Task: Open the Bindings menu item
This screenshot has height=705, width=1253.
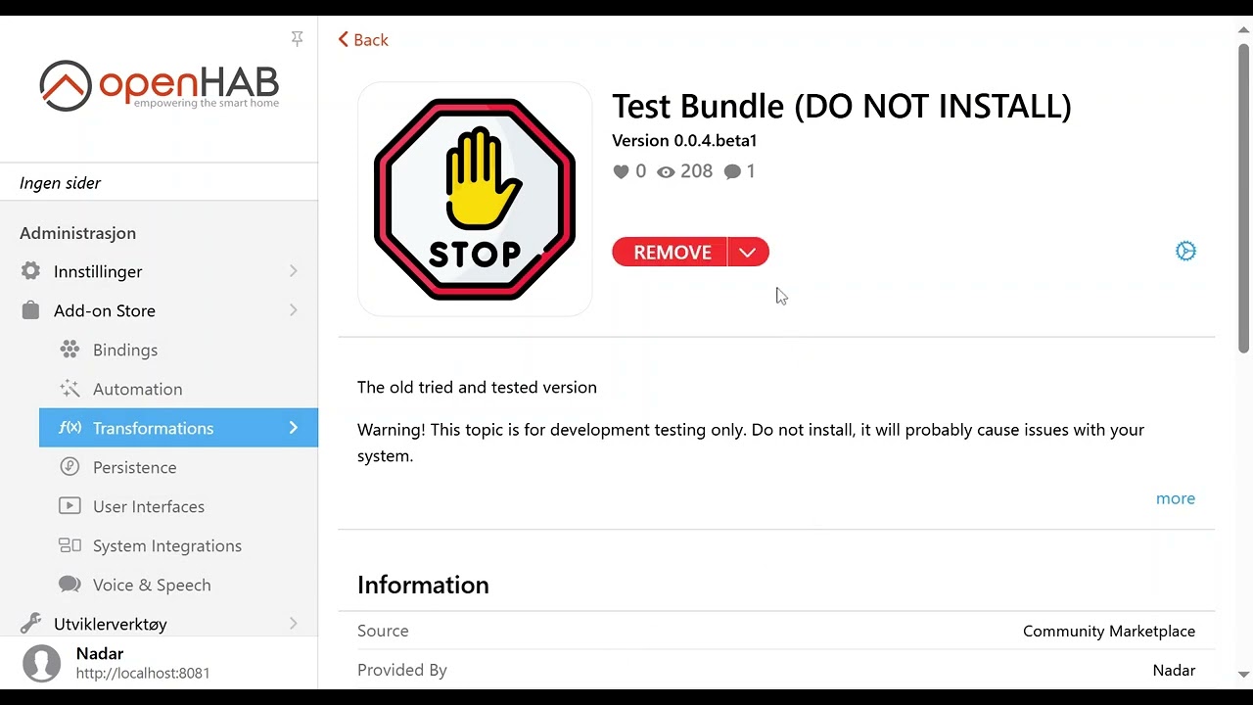Action: (178, 350)
